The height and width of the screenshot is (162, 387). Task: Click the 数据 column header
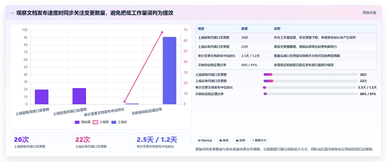click(x=244, y=29)
